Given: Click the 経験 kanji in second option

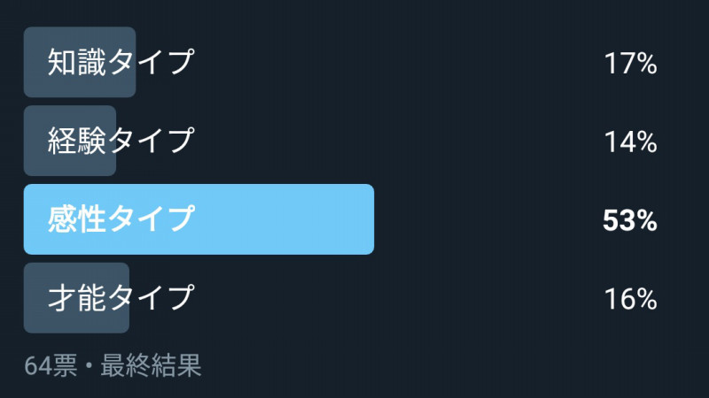Looking at the screenshot, I should (x=77, y=141).
